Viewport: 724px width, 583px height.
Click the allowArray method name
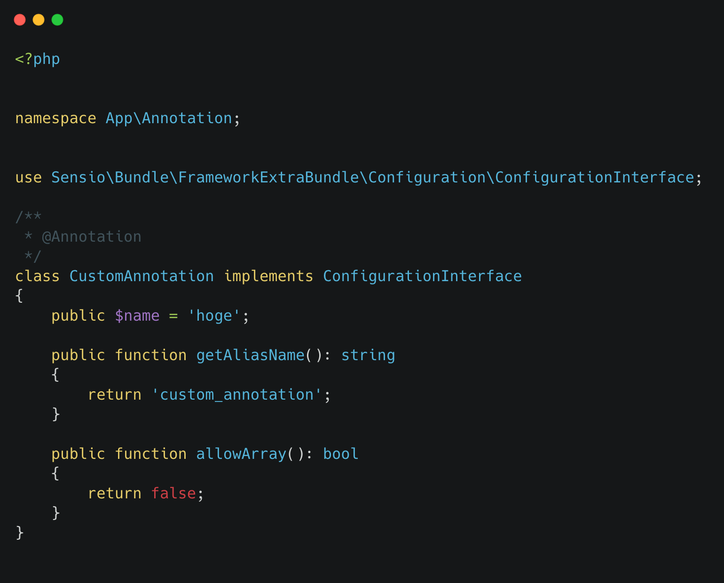[x=241, y=454]
